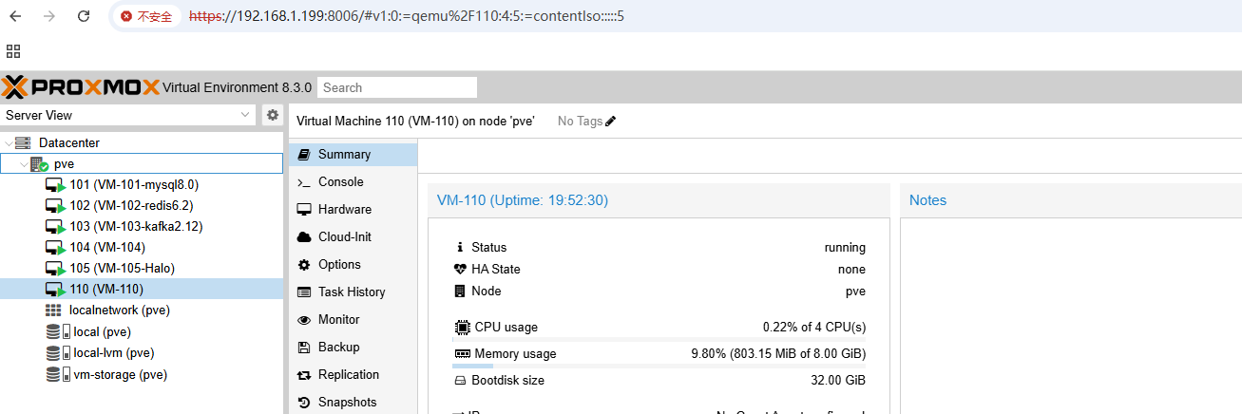Collapse the pve node expander
This screenshot has width=1242, height=414.
(x=24, y=164)
